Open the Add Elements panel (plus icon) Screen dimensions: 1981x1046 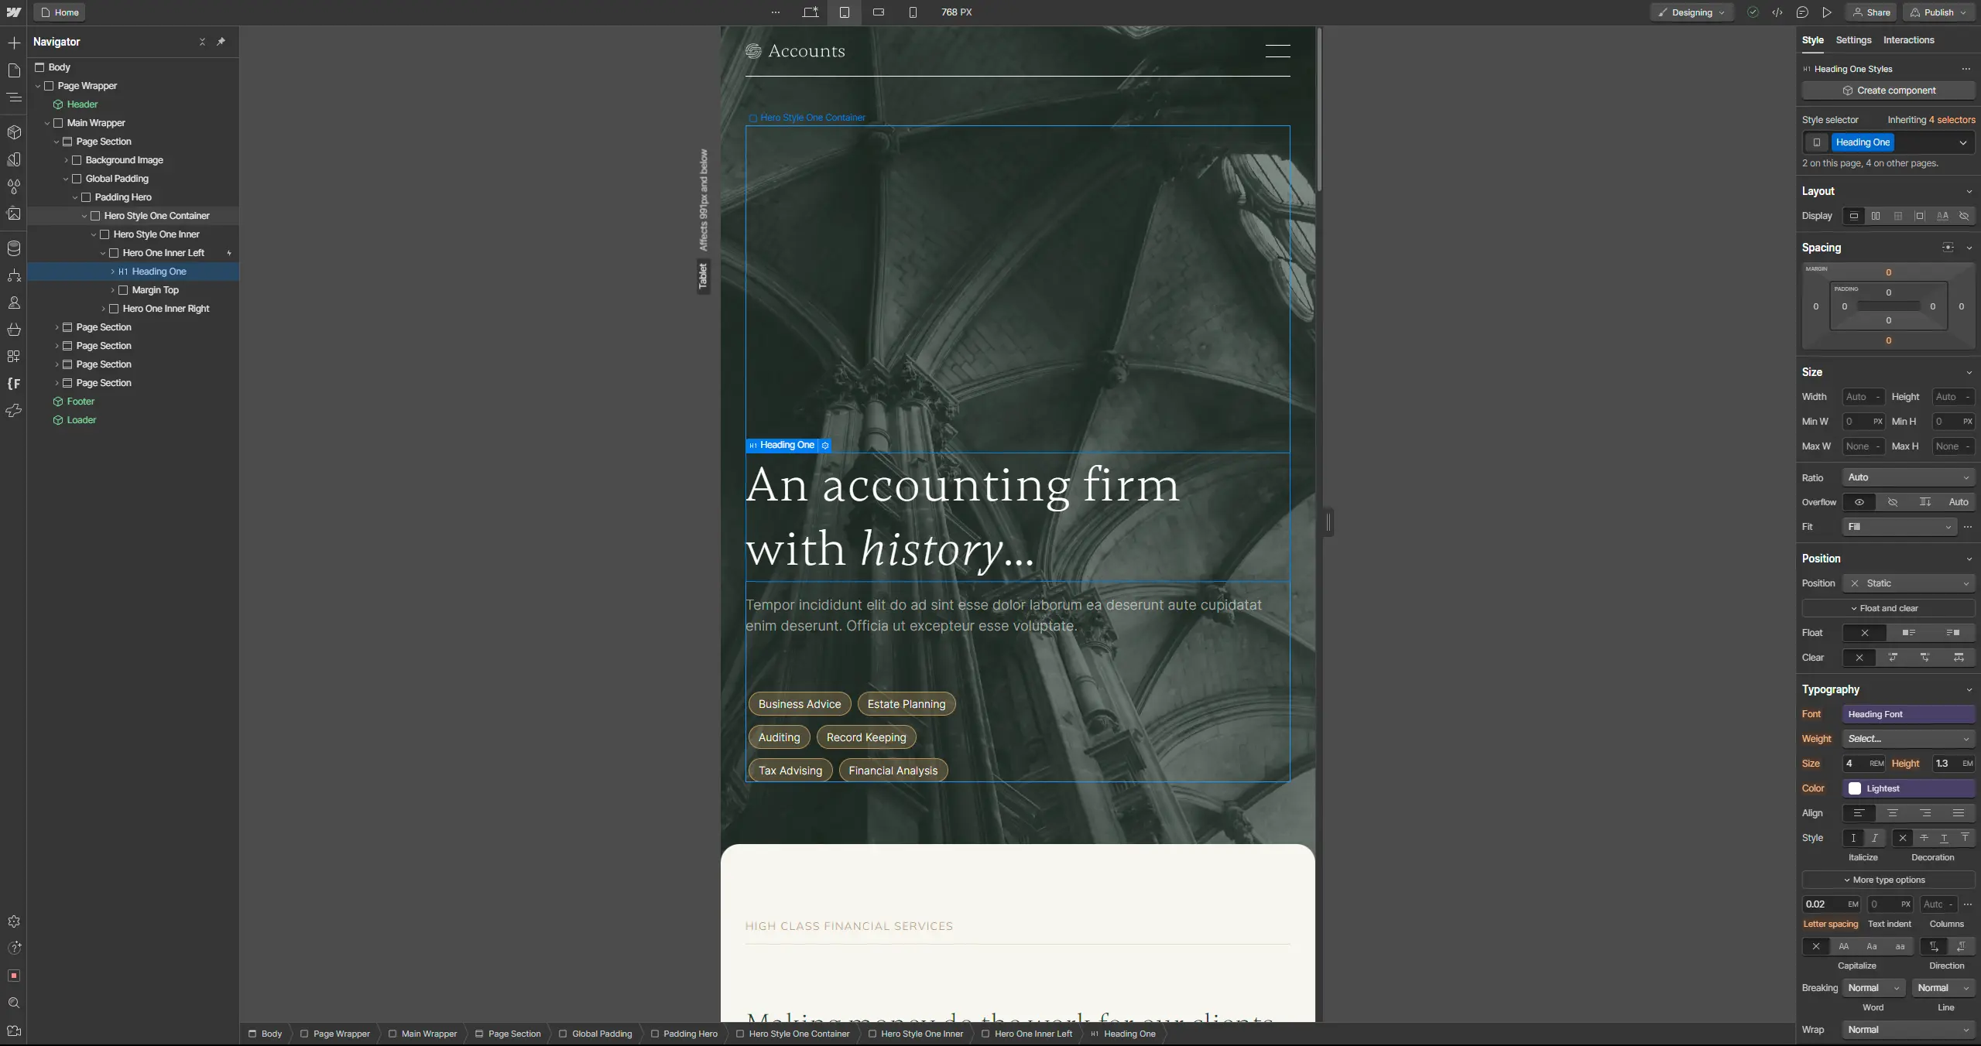click(x=14, y=43)
